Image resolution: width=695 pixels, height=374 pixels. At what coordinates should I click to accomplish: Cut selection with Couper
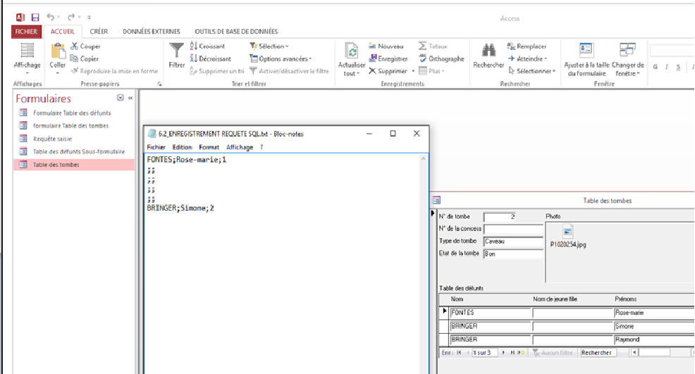click(85, 46)
